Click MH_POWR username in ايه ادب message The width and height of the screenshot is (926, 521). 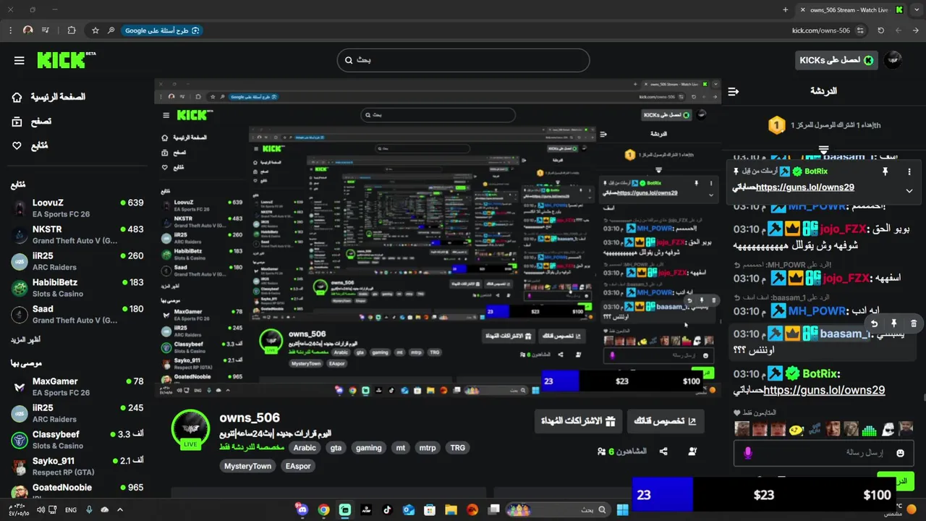click(817, 311)
